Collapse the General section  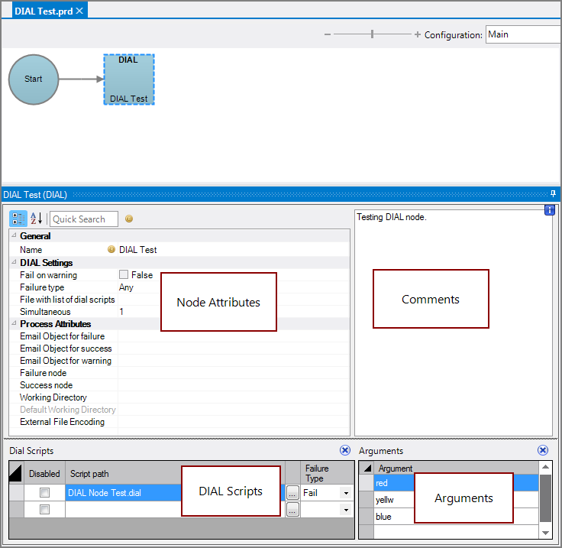[14, 235]
